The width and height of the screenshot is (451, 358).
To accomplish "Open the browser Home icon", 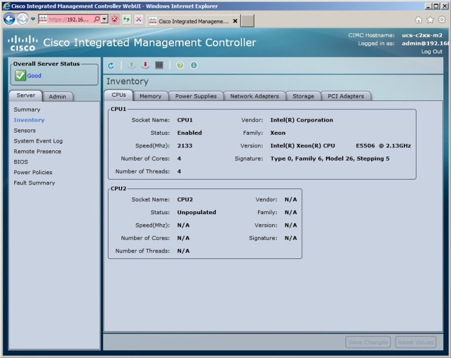I will (418, 20).
